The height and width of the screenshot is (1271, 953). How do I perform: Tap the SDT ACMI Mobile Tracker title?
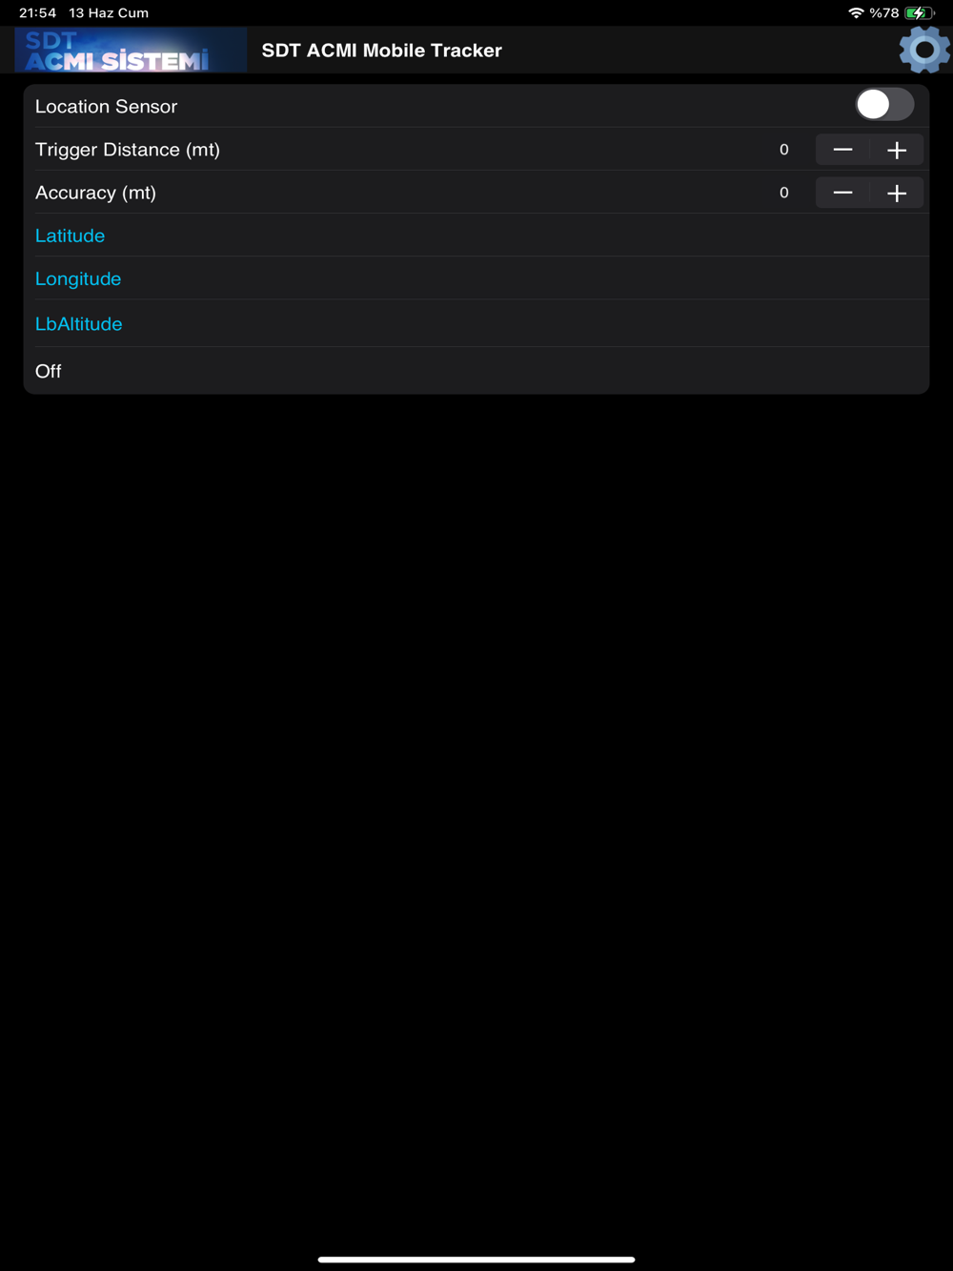(382, 51)
